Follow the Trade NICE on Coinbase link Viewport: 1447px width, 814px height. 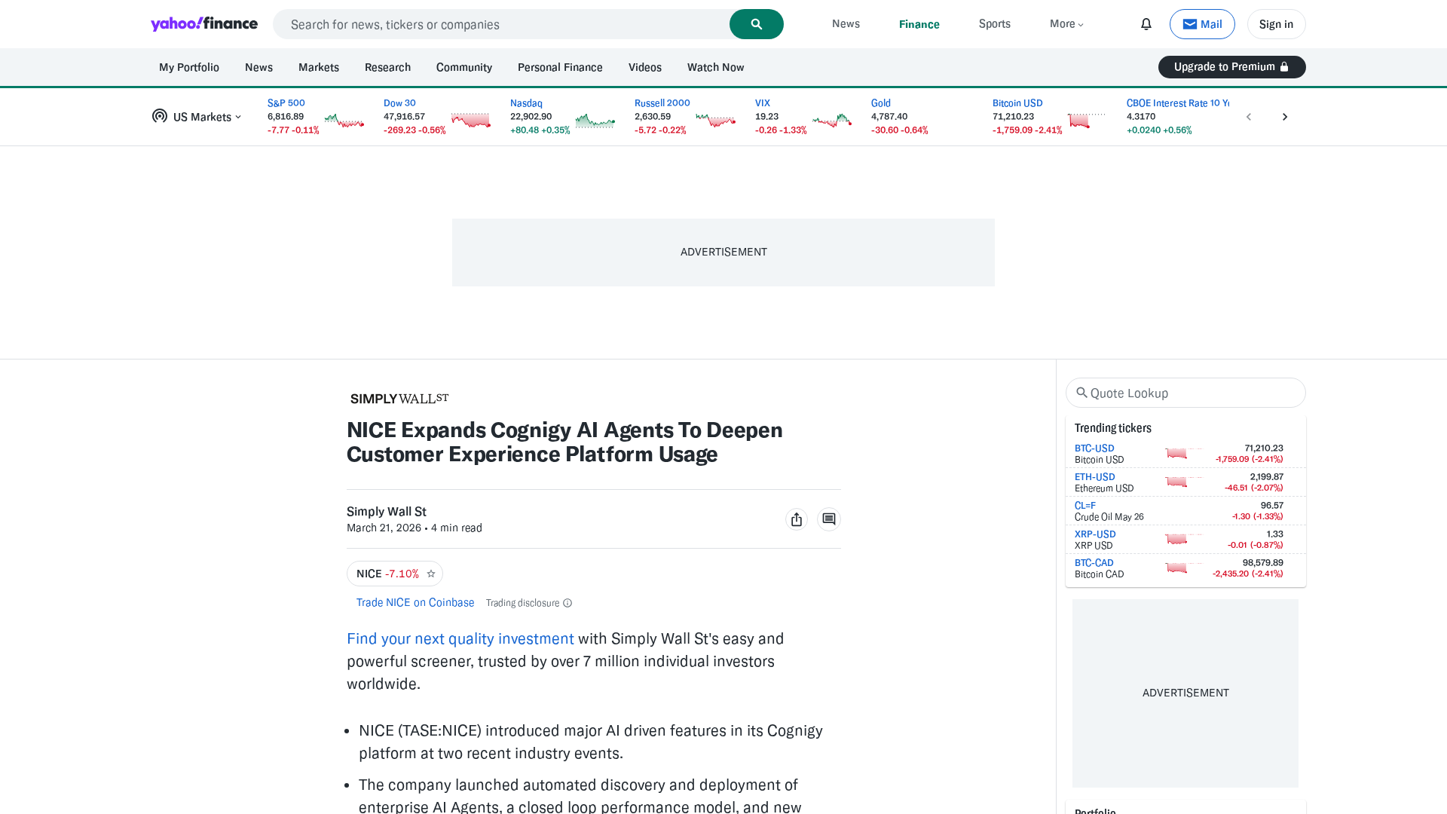[x=415, y=602]
